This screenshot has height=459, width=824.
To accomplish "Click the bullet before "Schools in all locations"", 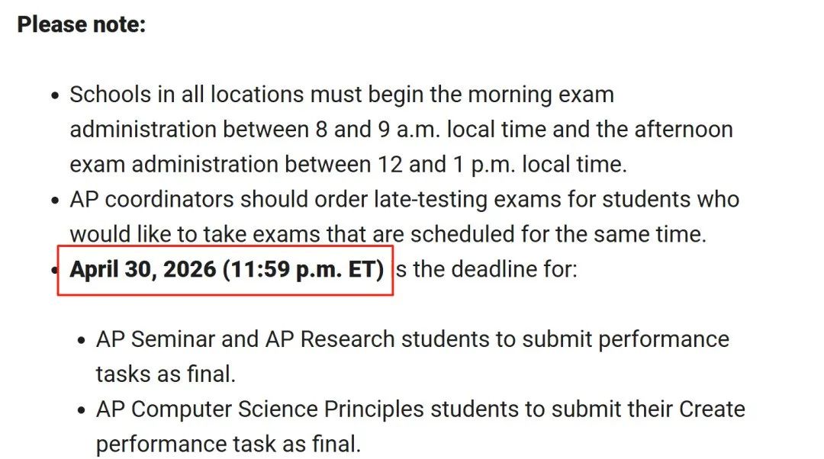I will point(55,96).
